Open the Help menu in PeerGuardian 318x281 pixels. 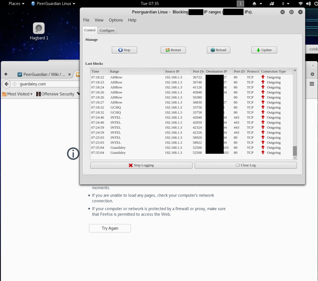[x=132, y=20]
